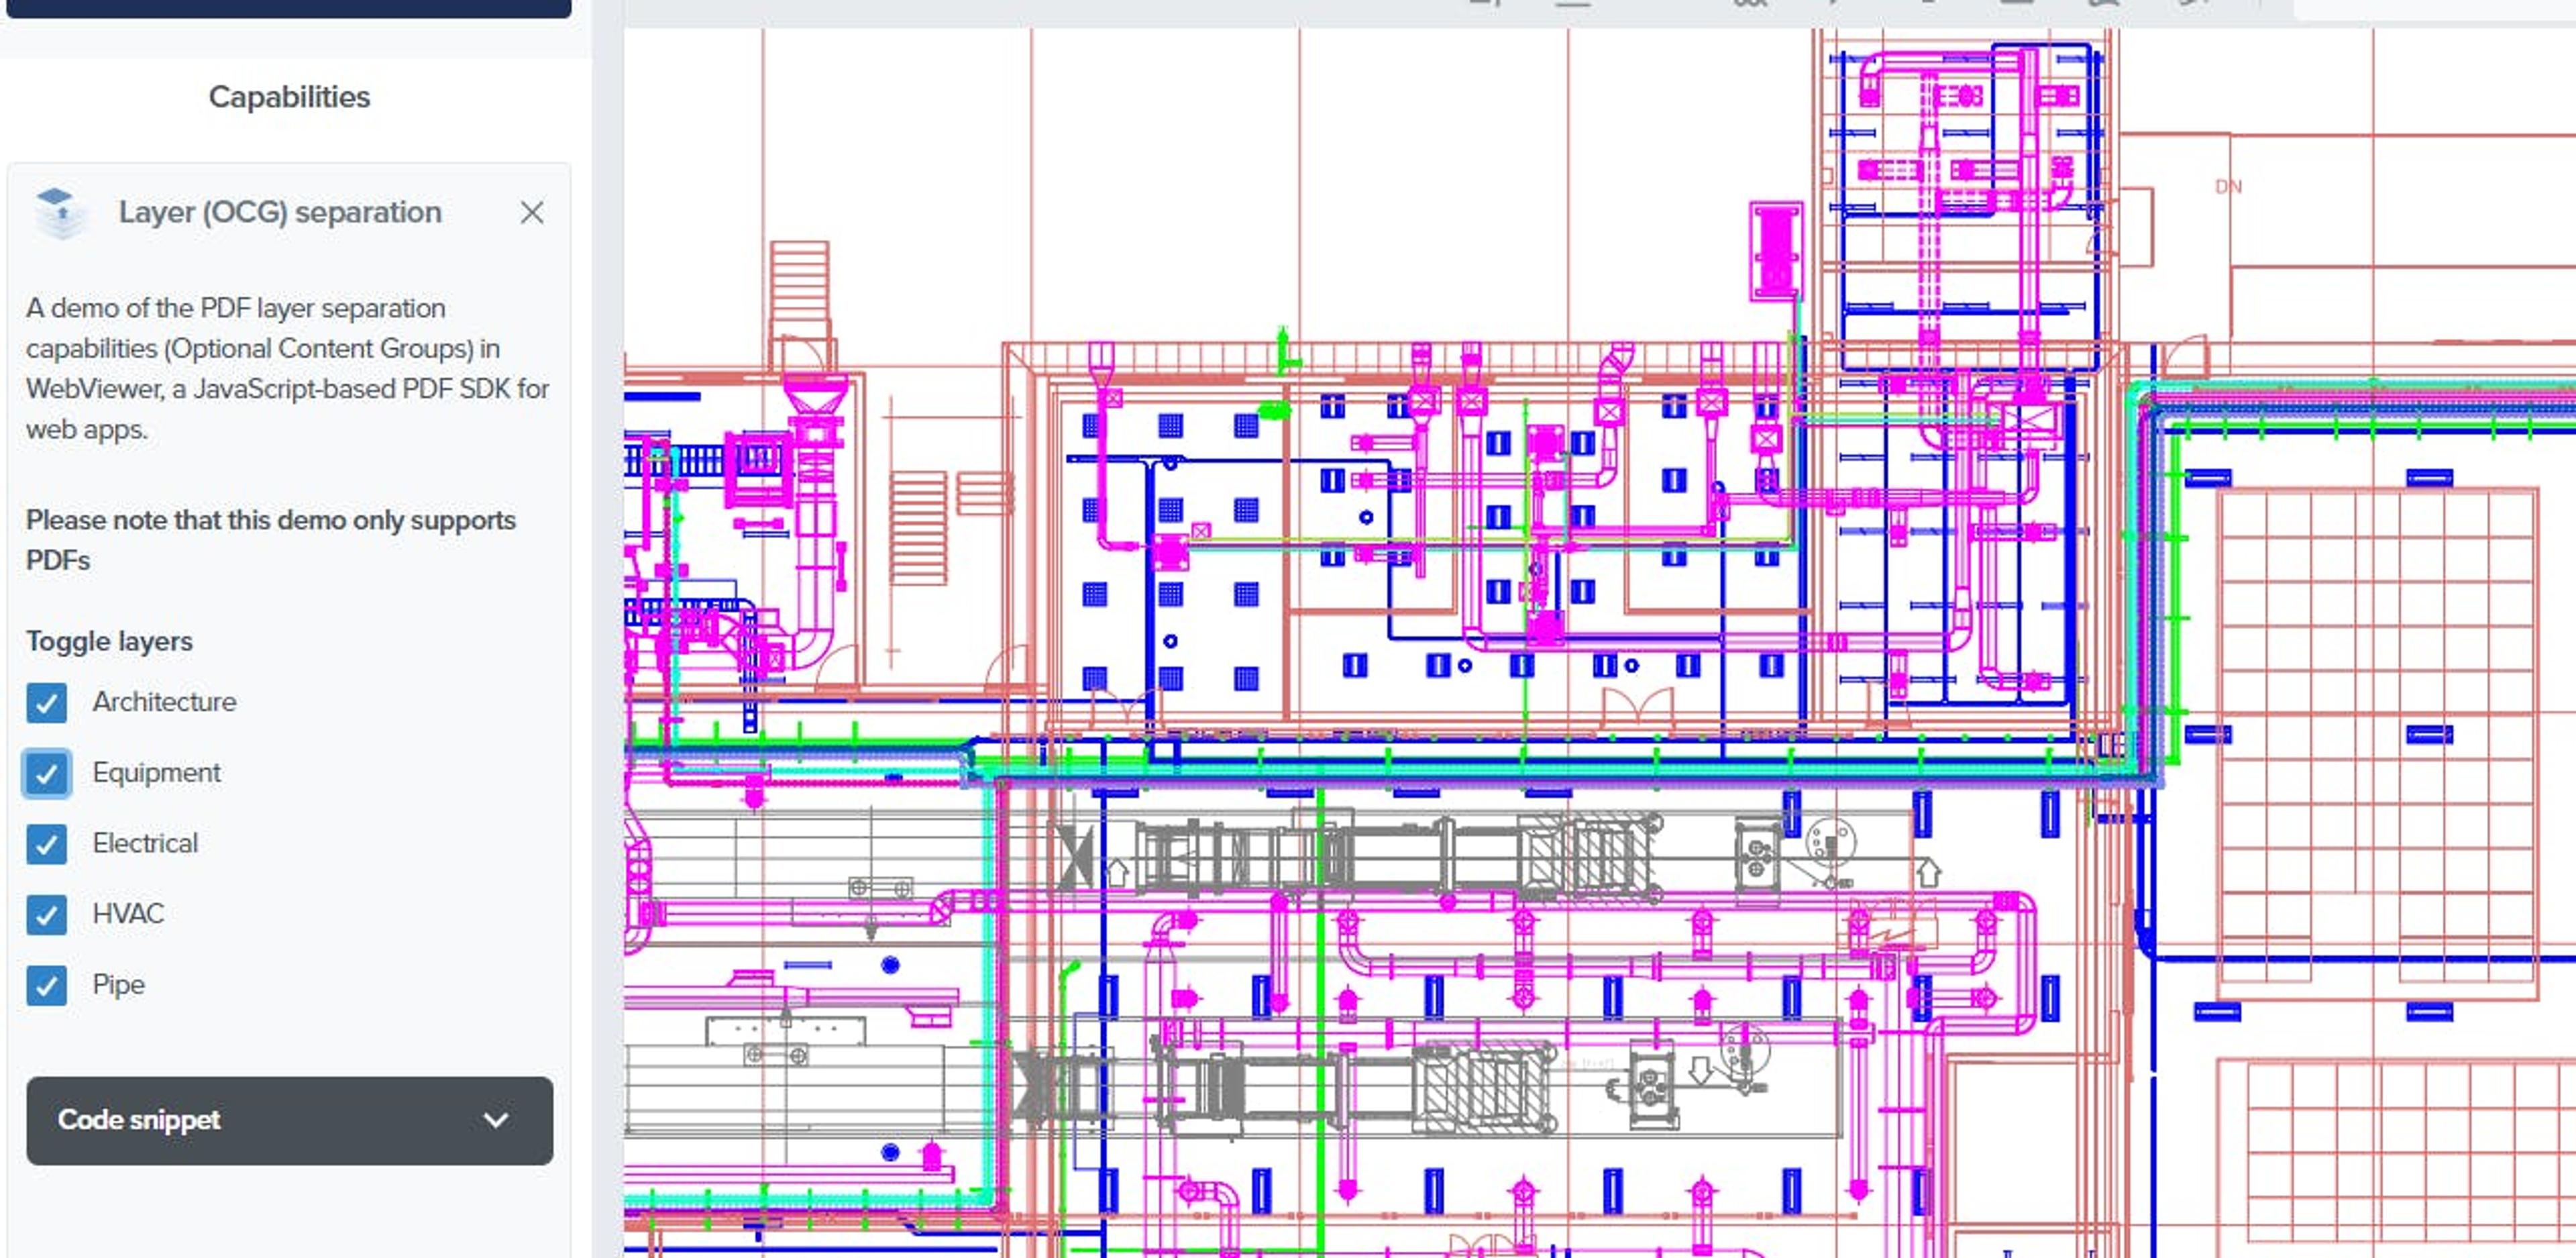Screen dimensions: 2576x1258
Task: Uncheck the Architecture layer checkbox
Action: [47, 702]
